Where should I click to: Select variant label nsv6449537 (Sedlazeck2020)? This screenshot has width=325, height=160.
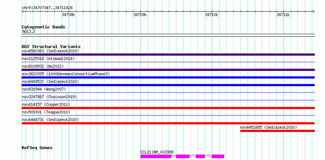(50, 81)
